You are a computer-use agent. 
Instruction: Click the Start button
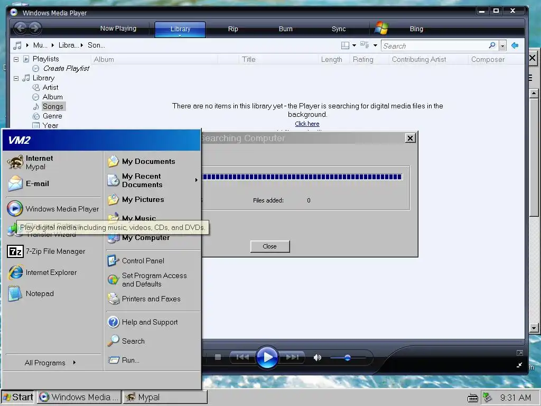(18, 397)
